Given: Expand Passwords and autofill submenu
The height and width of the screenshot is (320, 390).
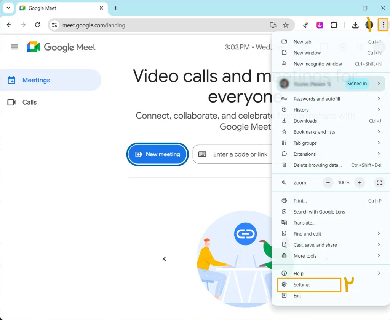Looking at the screenshot, I should pyautogui.click(x=331, y=99).
